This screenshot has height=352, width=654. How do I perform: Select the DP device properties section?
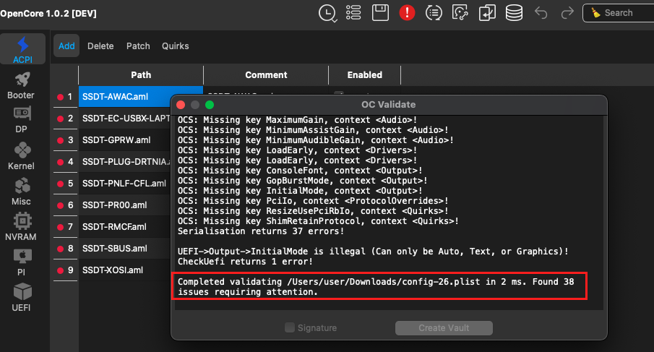click(x=22, y=120)
